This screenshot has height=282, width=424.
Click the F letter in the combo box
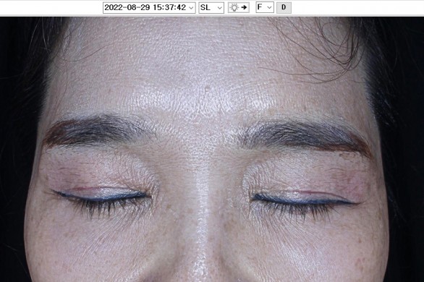tap(260, 7)
